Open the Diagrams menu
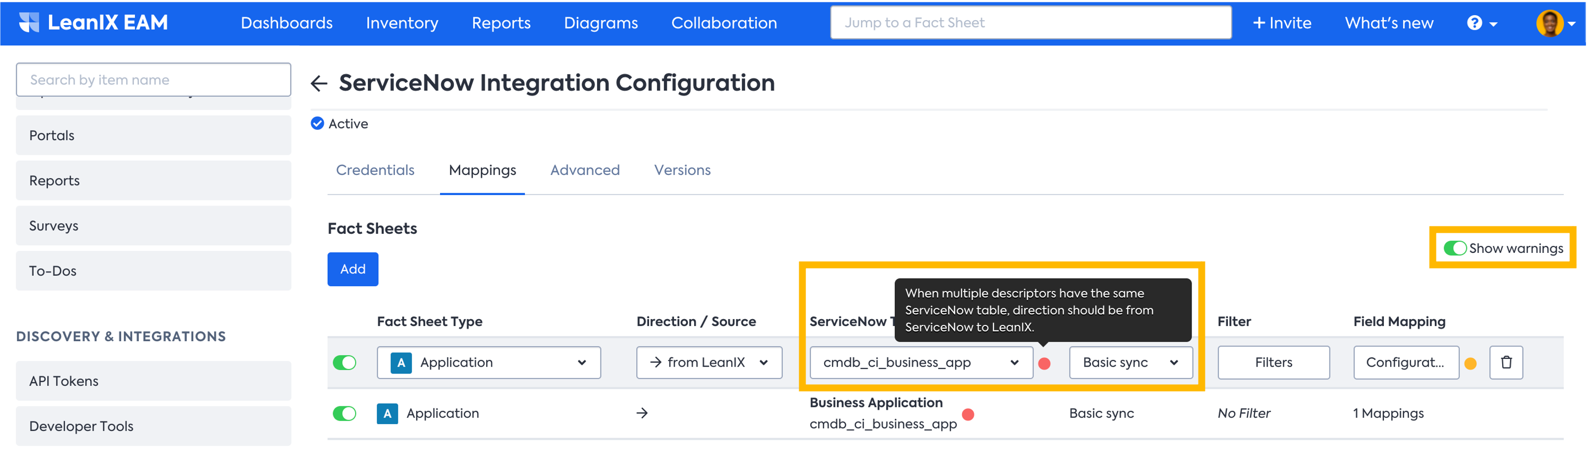Screen dimensions: 1587x449 [x=600, y=23]
